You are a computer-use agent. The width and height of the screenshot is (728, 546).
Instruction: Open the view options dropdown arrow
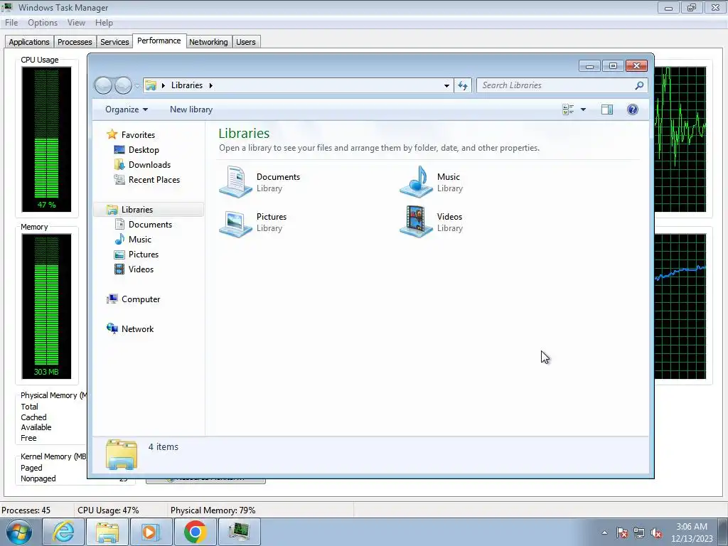[x=583, y=109]
